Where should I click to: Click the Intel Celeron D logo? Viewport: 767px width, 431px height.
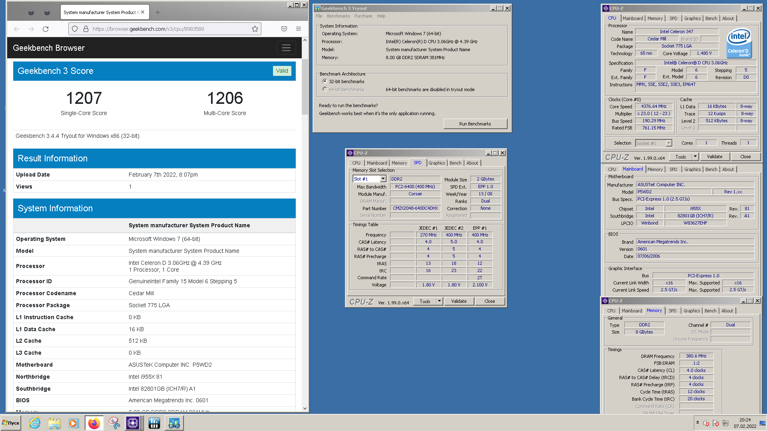739,43
